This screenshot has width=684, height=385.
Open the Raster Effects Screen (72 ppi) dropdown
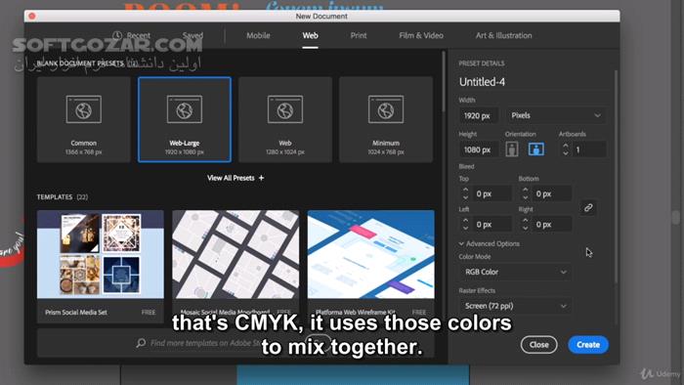coord(515,306)
